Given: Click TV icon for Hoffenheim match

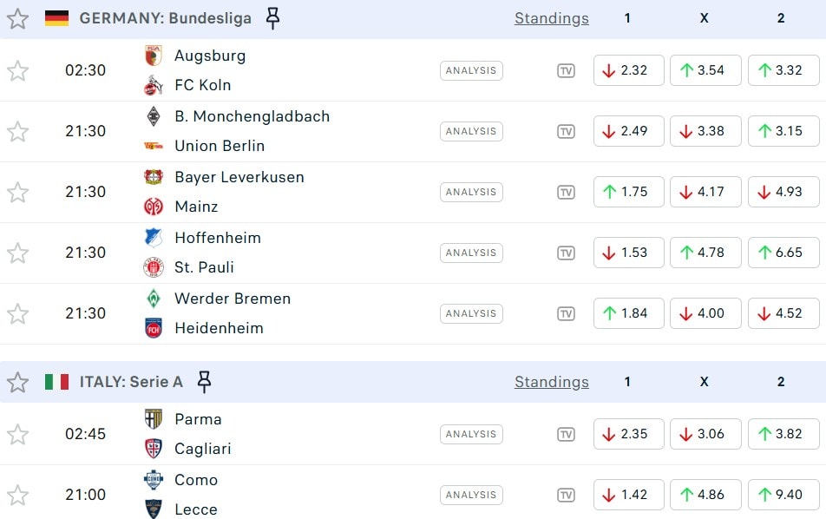Looking at the screenshot, I should click(x=566, y=253).
